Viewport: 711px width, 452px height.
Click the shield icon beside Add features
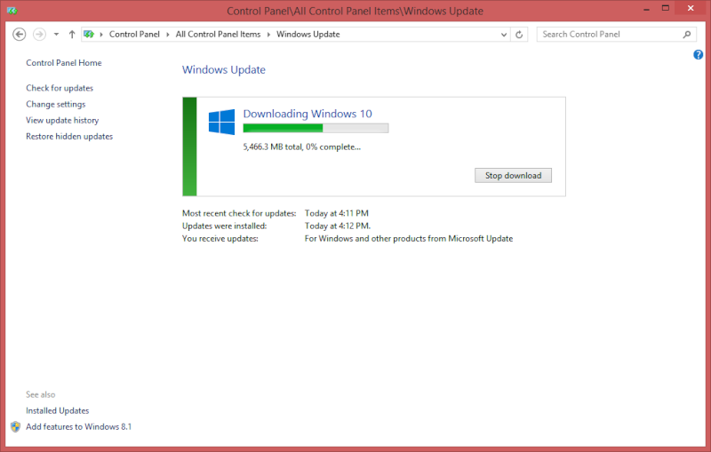coord(15,426)
